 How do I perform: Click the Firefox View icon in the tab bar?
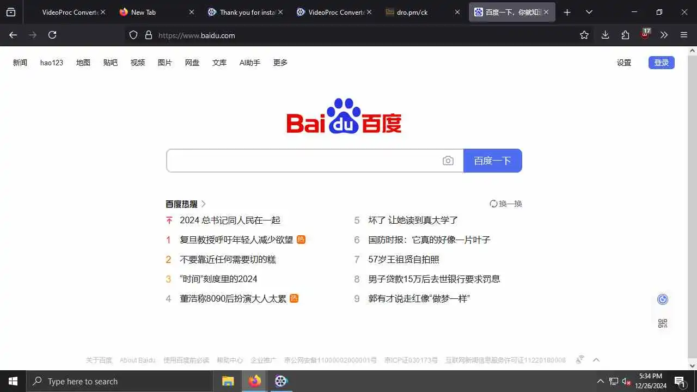coord(11,12)
